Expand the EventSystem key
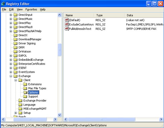 11,72
